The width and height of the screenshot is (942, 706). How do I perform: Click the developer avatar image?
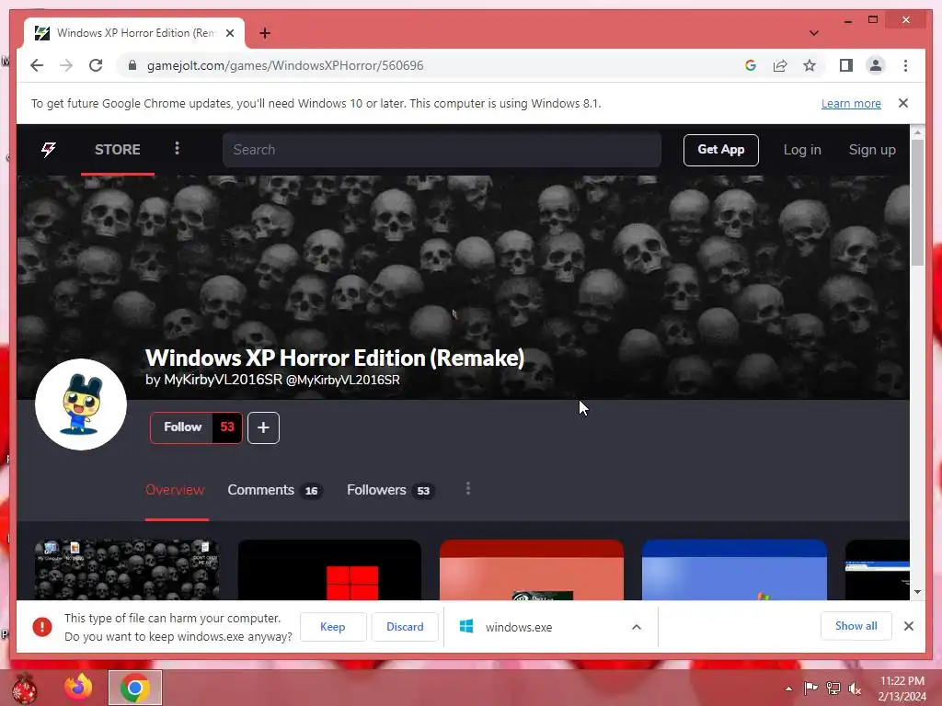81,404
